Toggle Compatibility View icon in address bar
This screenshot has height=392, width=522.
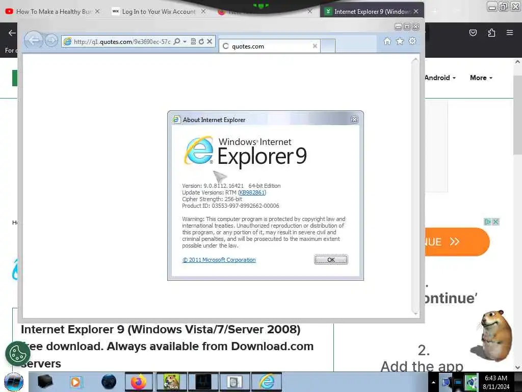[x=193, y=41]
